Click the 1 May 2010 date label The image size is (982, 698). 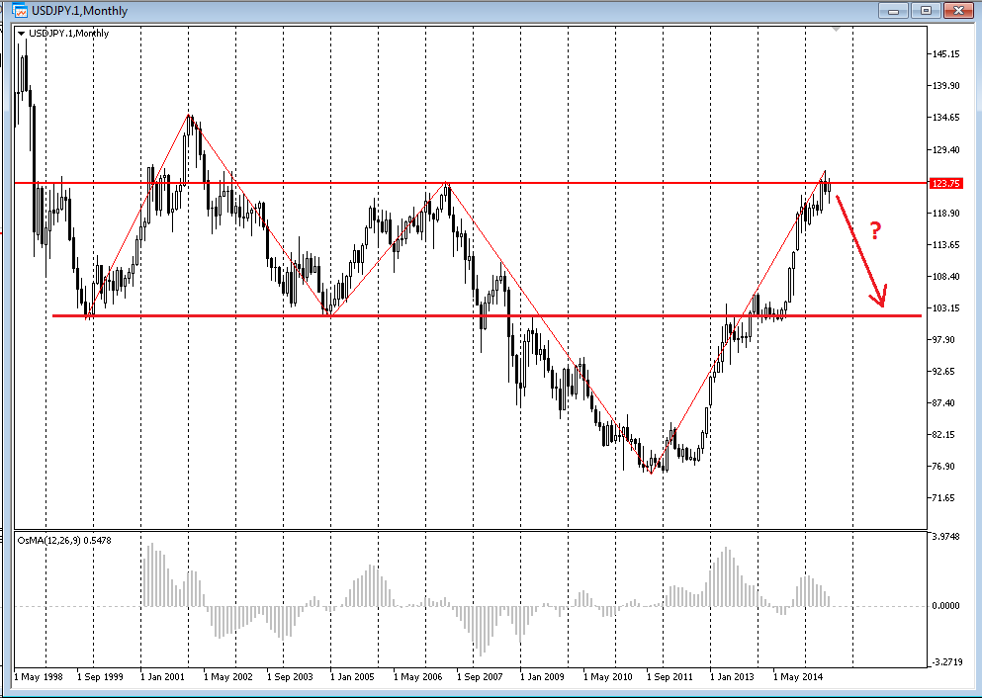pyautogui.click(x=607, y=676)
